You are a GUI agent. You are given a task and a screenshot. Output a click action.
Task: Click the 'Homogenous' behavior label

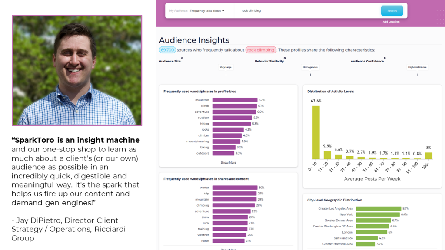(x=310, y=67)
